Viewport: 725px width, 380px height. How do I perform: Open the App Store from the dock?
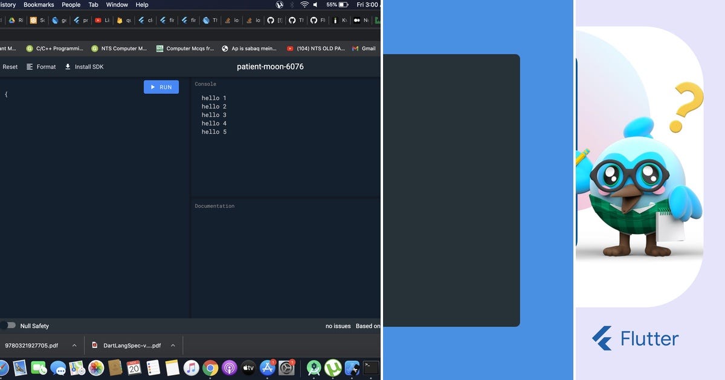267,367
